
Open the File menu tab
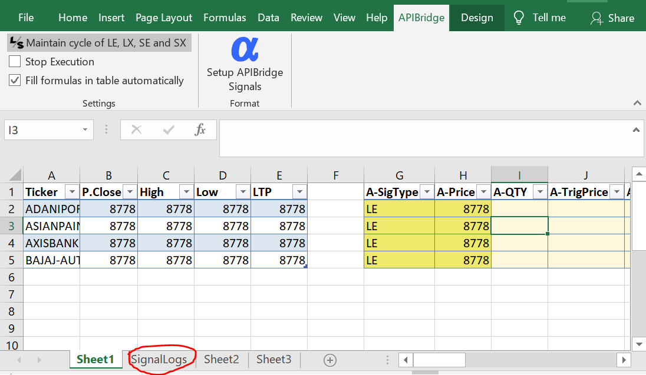click(x=26, y=18)
